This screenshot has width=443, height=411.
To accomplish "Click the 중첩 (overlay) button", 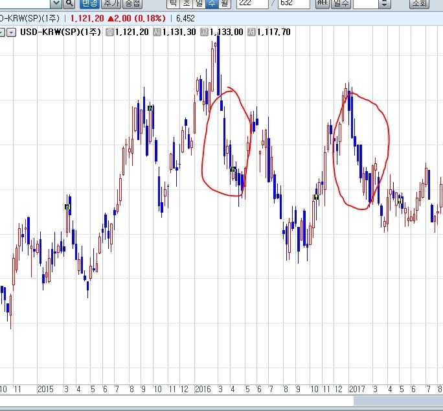I will (x=132, y=3).
